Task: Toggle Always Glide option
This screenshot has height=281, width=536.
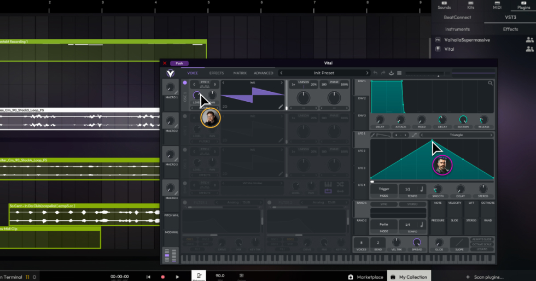Action: pyautogui.click(x=482, y=239)
